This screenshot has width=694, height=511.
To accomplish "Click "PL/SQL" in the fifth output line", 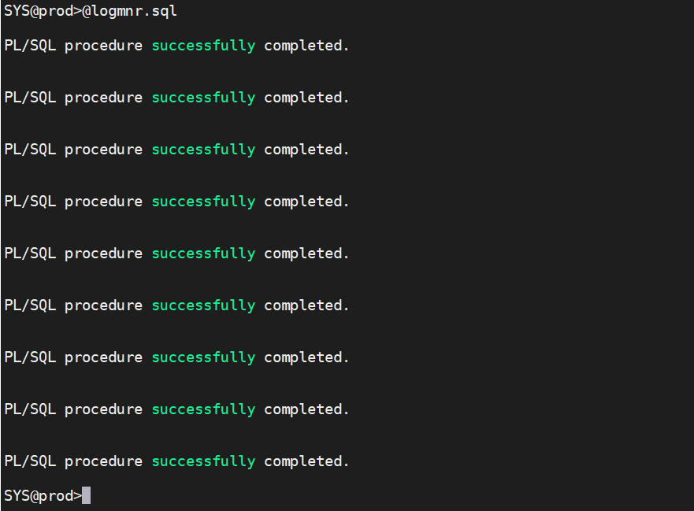I will [30, 254].
